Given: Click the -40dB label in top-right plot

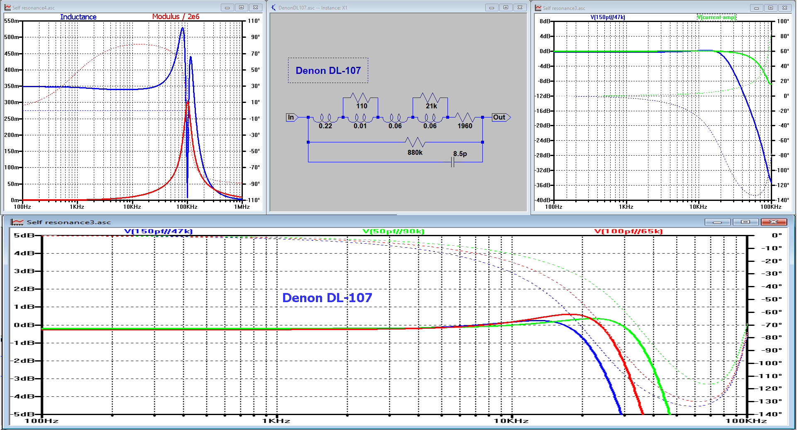Looking at the screenshot, I should click(x=543, y=200).
